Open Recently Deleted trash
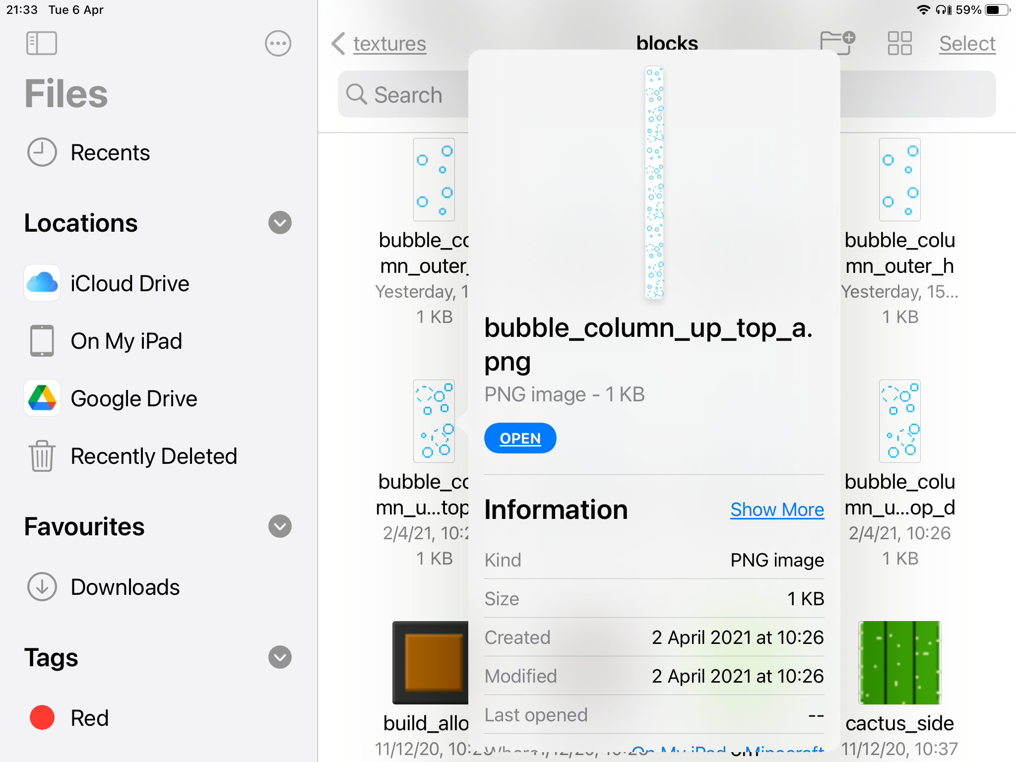The image size is (1016, 762). pos(153,456)
